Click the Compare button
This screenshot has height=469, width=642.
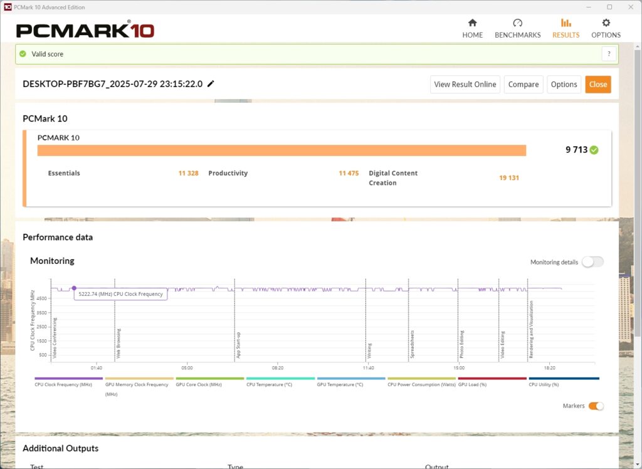[524, 85]
